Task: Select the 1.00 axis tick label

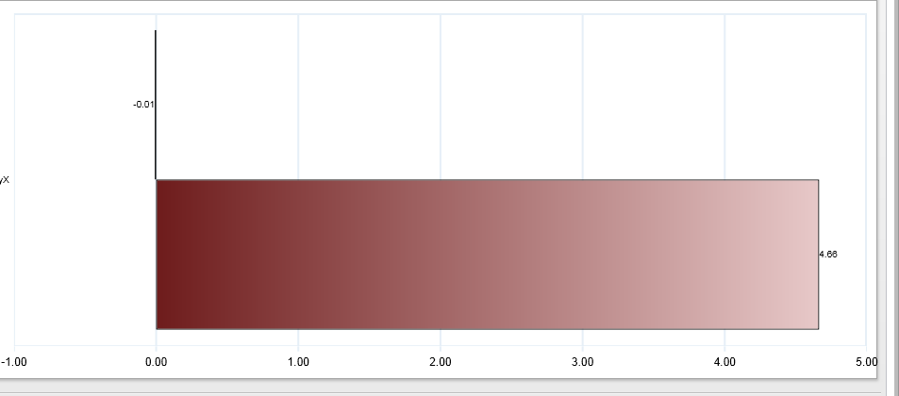Action: tap(298, 361)
